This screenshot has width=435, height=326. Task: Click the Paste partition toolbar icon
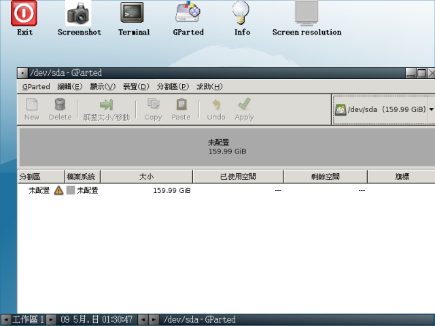[181, 109]
